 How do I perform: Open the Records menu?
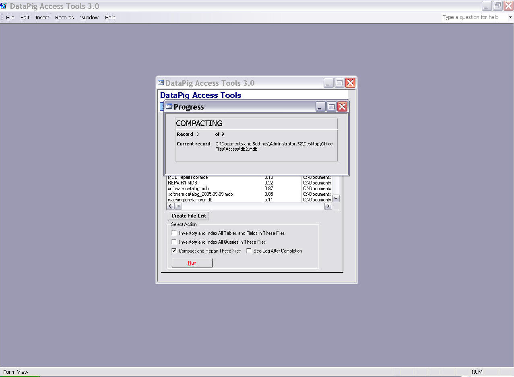[64, 18]
